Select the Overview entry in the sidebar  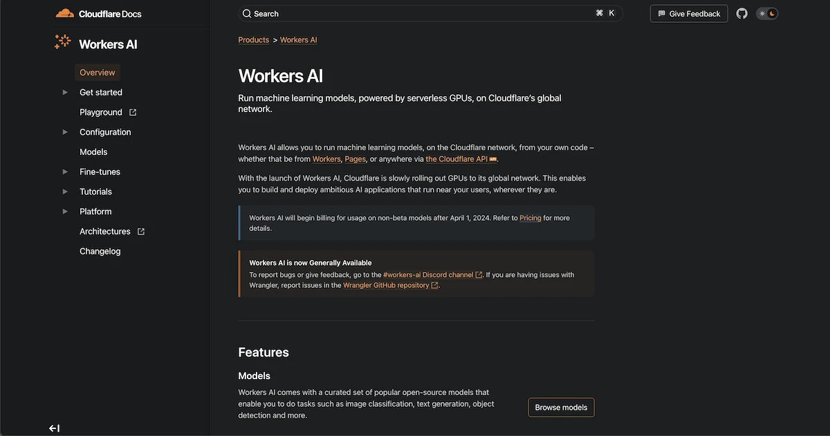(97, 72)
